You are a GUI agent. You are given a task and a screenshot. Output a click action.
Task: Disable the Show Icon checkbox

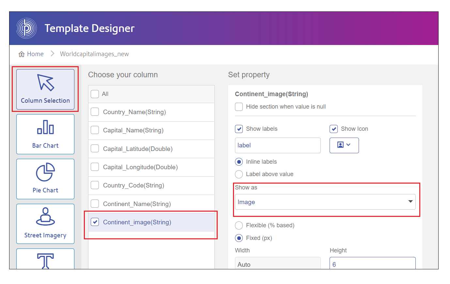click(334, 129)
